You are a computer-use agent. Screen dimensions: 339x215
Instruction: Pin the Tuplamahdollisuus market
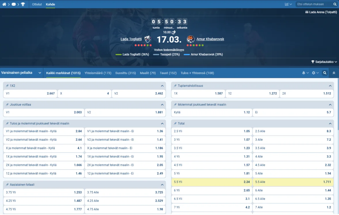tap(175, 86)
